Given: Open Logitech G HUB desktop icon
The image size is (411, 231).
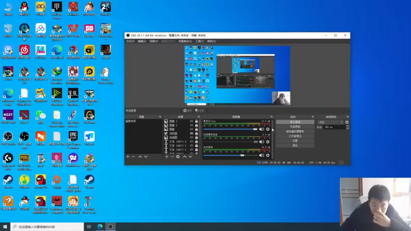Looking at the screenshot, I should [8, 162].
